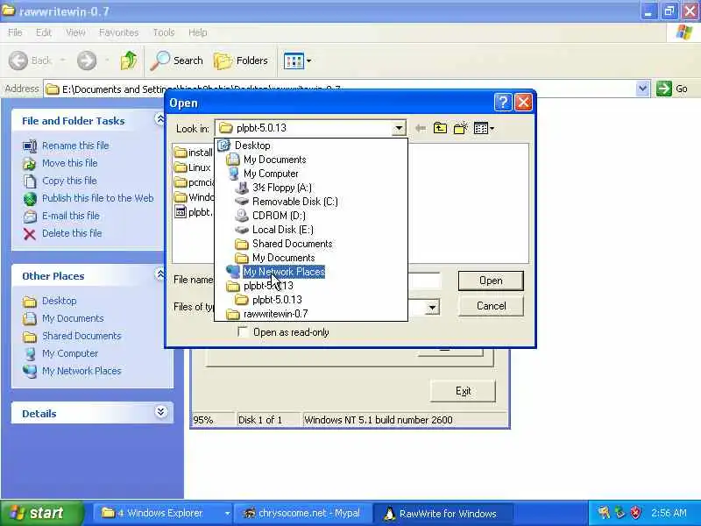Click Move this file task

70,163
